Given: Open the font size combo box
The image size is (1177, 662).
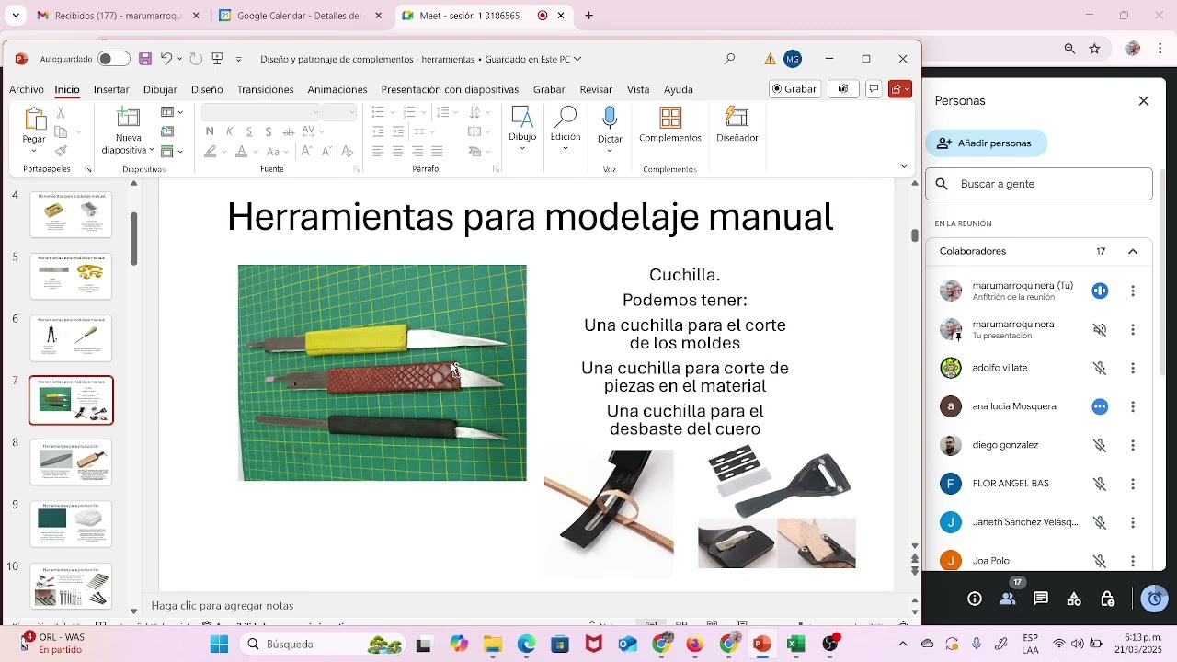Looking at the screenshot, I should tap(339, 112).
